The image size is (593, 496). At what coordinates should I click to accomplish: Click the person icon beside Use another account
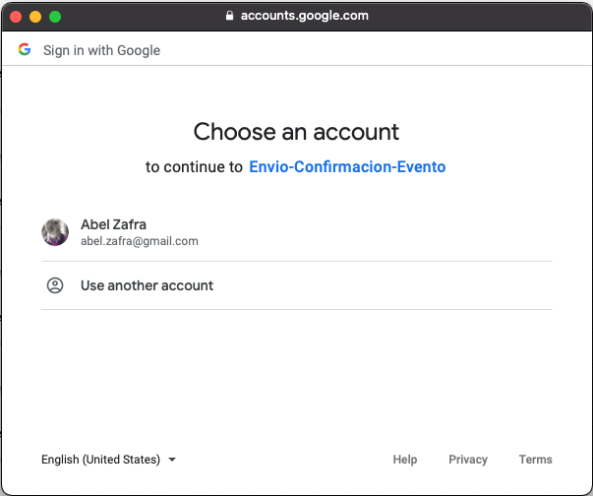(55, 285)
